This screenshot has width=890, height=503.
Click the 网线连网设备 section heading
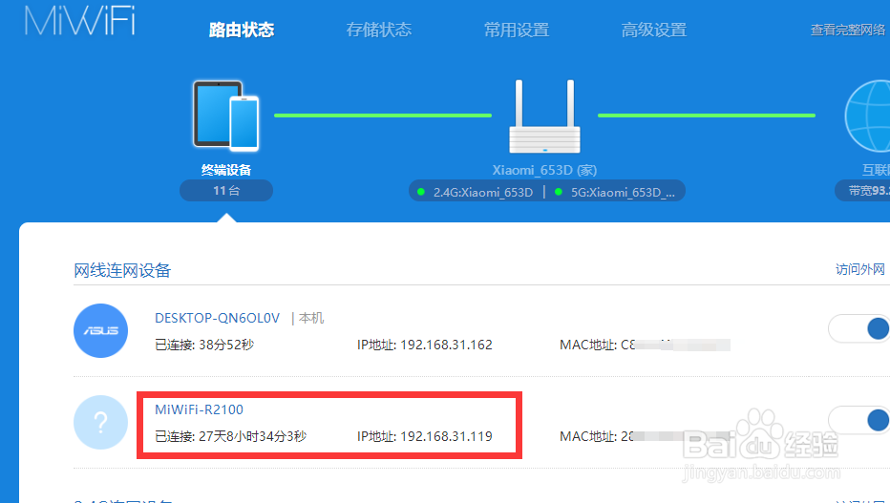pos(122,270)
